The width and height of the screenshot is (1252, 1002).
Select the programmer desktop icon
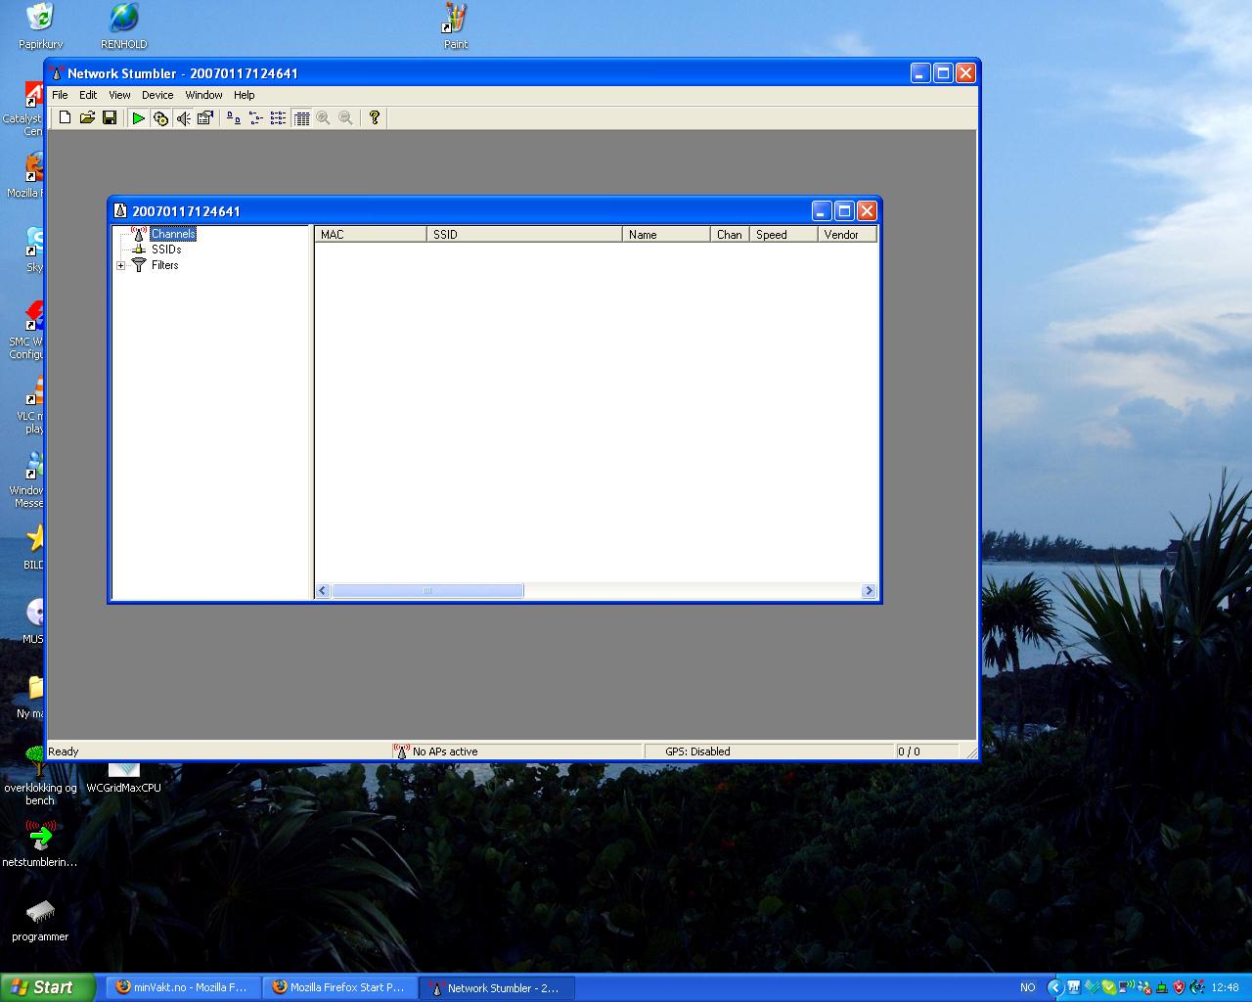40,920
